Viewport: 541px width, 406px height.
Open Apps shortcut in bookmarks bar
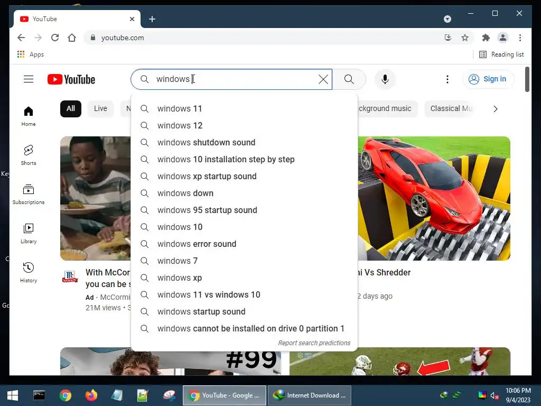tap(30, 54)
